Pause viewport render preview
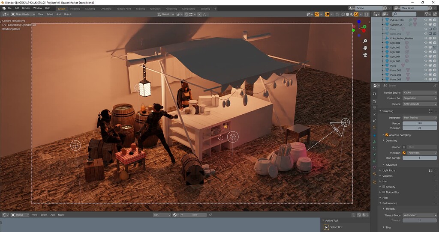The height and width of the screenshot is (232, 439). tap(366, 14)
